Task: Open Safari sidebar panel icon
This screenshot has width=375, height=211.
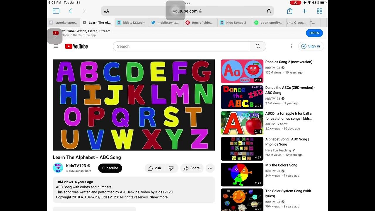Action: [x=56, y=11]
